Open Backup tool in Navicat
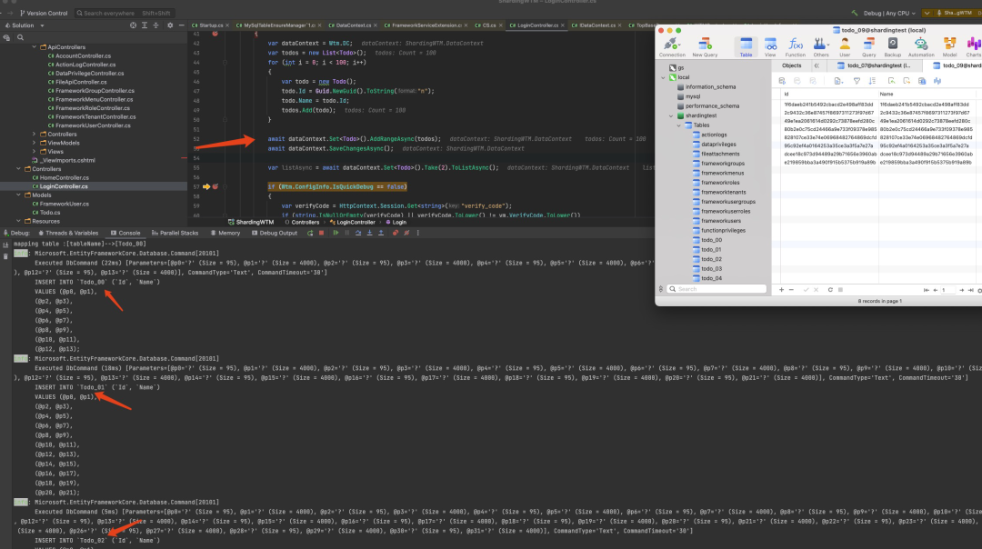Image resolution: width=982 pixels, height=549 pixels. [893, 46]
